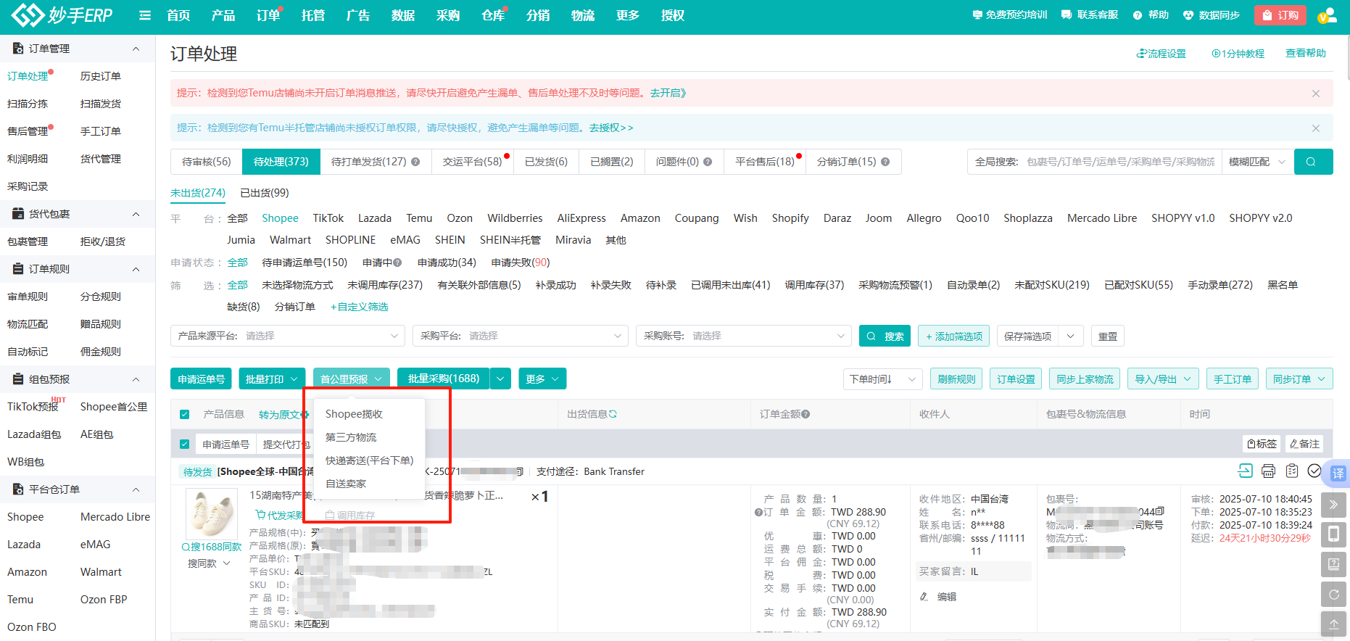Open the 采购账号 dropdown
The image size is (1350, 641).
point(743,336)
